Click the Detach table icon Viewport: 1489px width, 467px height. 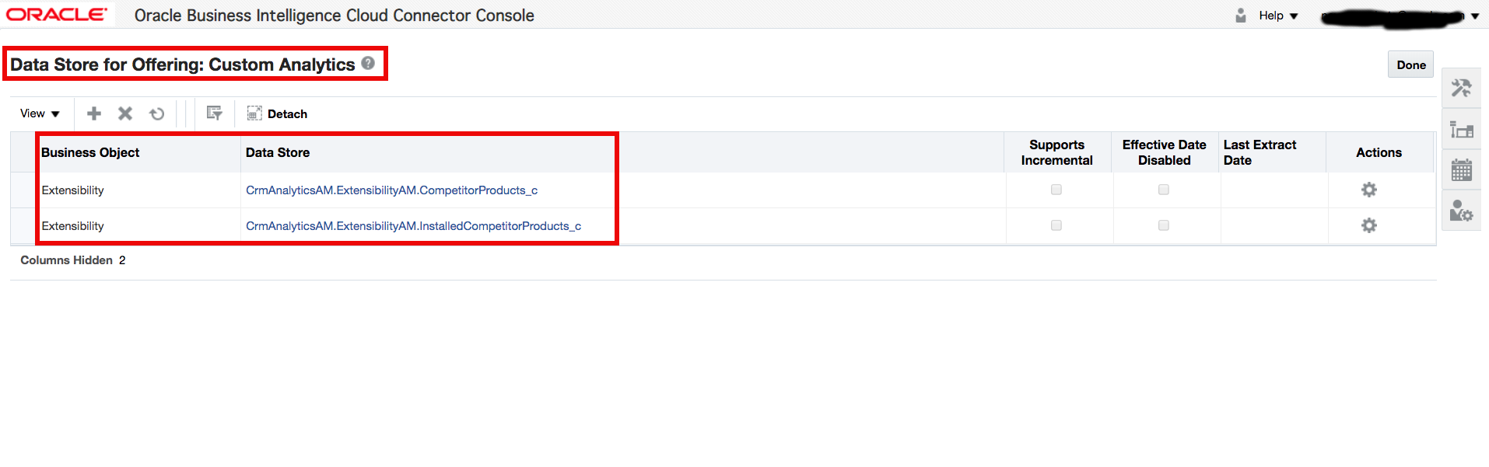[x=254, y=113]
